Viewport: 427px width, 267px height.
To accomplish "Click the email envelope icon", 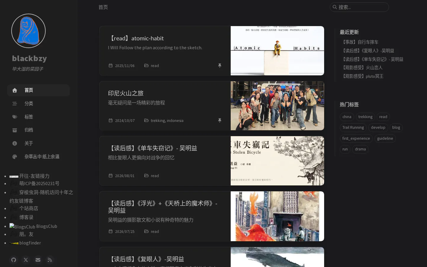I will [x=38, y=260].
